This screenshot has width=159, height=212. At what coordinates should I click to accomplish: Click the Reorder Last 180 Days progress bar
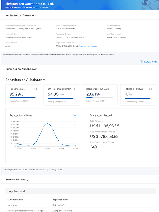coord(100,98)
